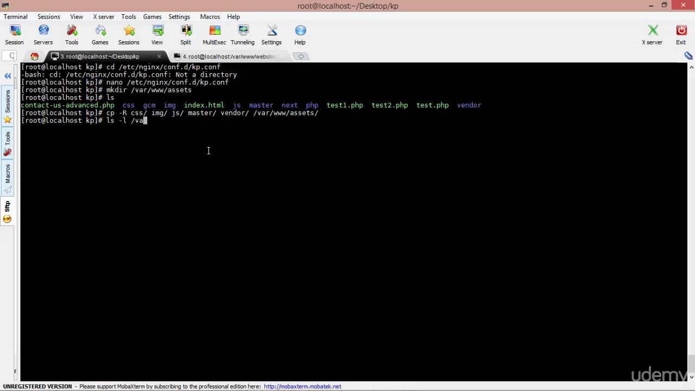Screen dimensions: 695x391
Task: Expand the Sftp side panel tab
Action: point(8,206)
